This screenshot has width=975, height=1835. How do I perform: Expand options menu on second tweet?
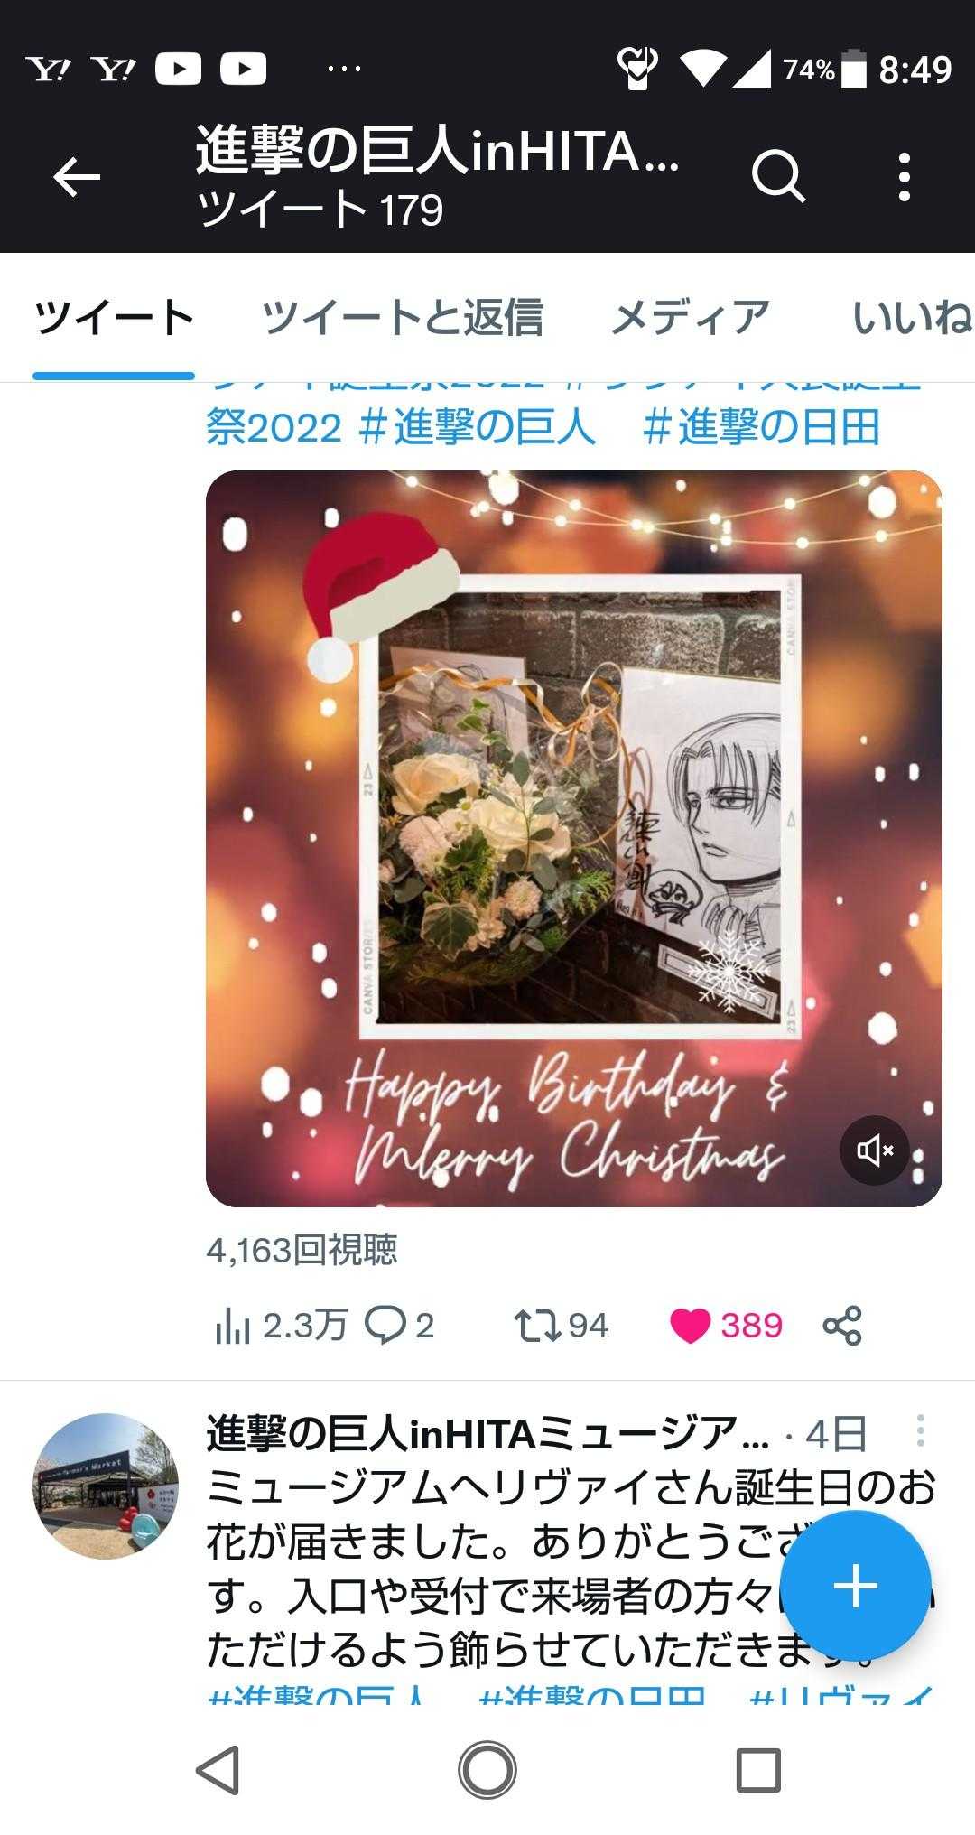pos(920,1430)
